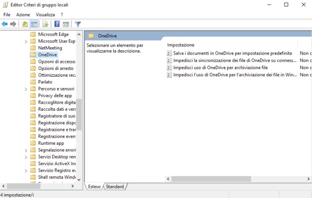Click the app icon in title bar
Viewport: 312px width, 198px height.
(x=5, y=5)
